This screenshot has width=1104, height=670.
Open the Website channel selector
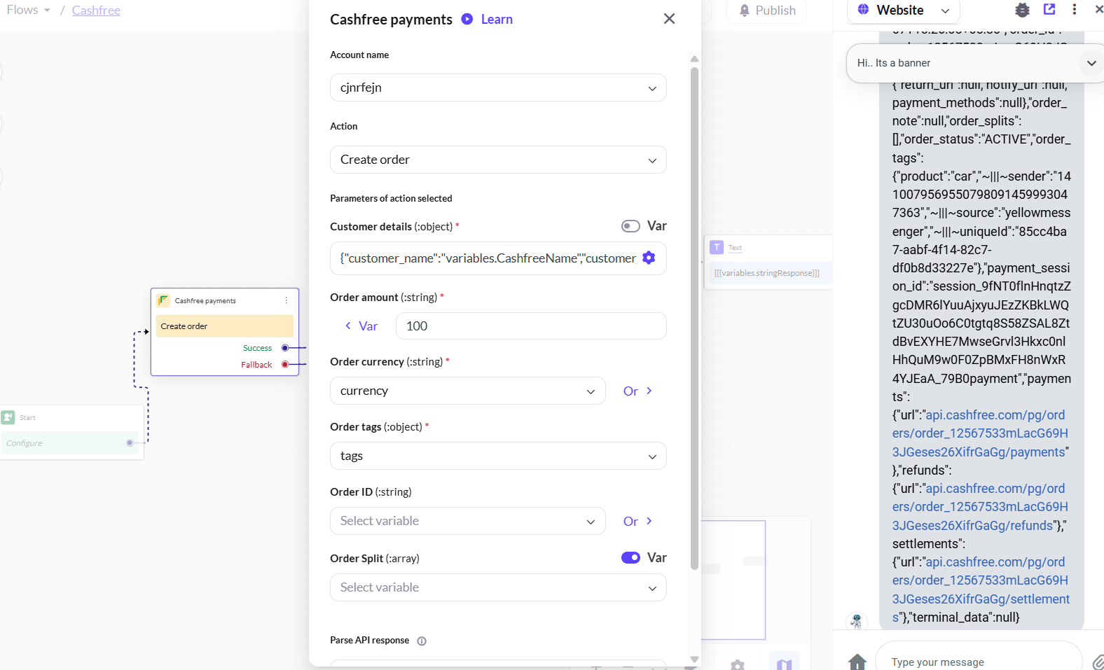[x=903, y=11]
